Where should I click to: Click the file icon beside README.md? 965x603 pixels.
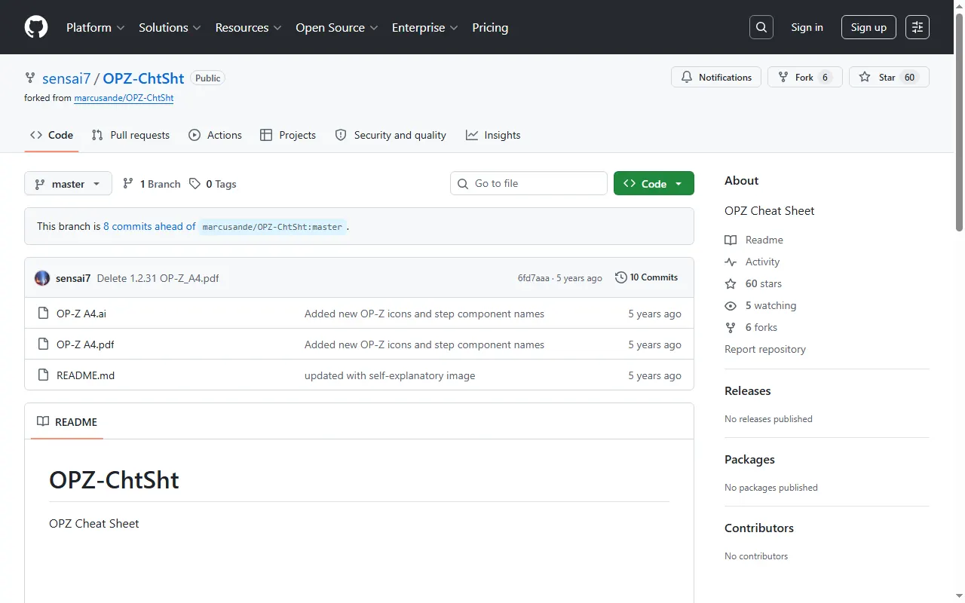[43, 375]
